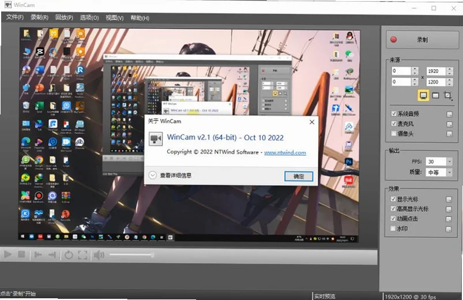
Task: Open the 录制(R) menu
Action: pos(39,17)
